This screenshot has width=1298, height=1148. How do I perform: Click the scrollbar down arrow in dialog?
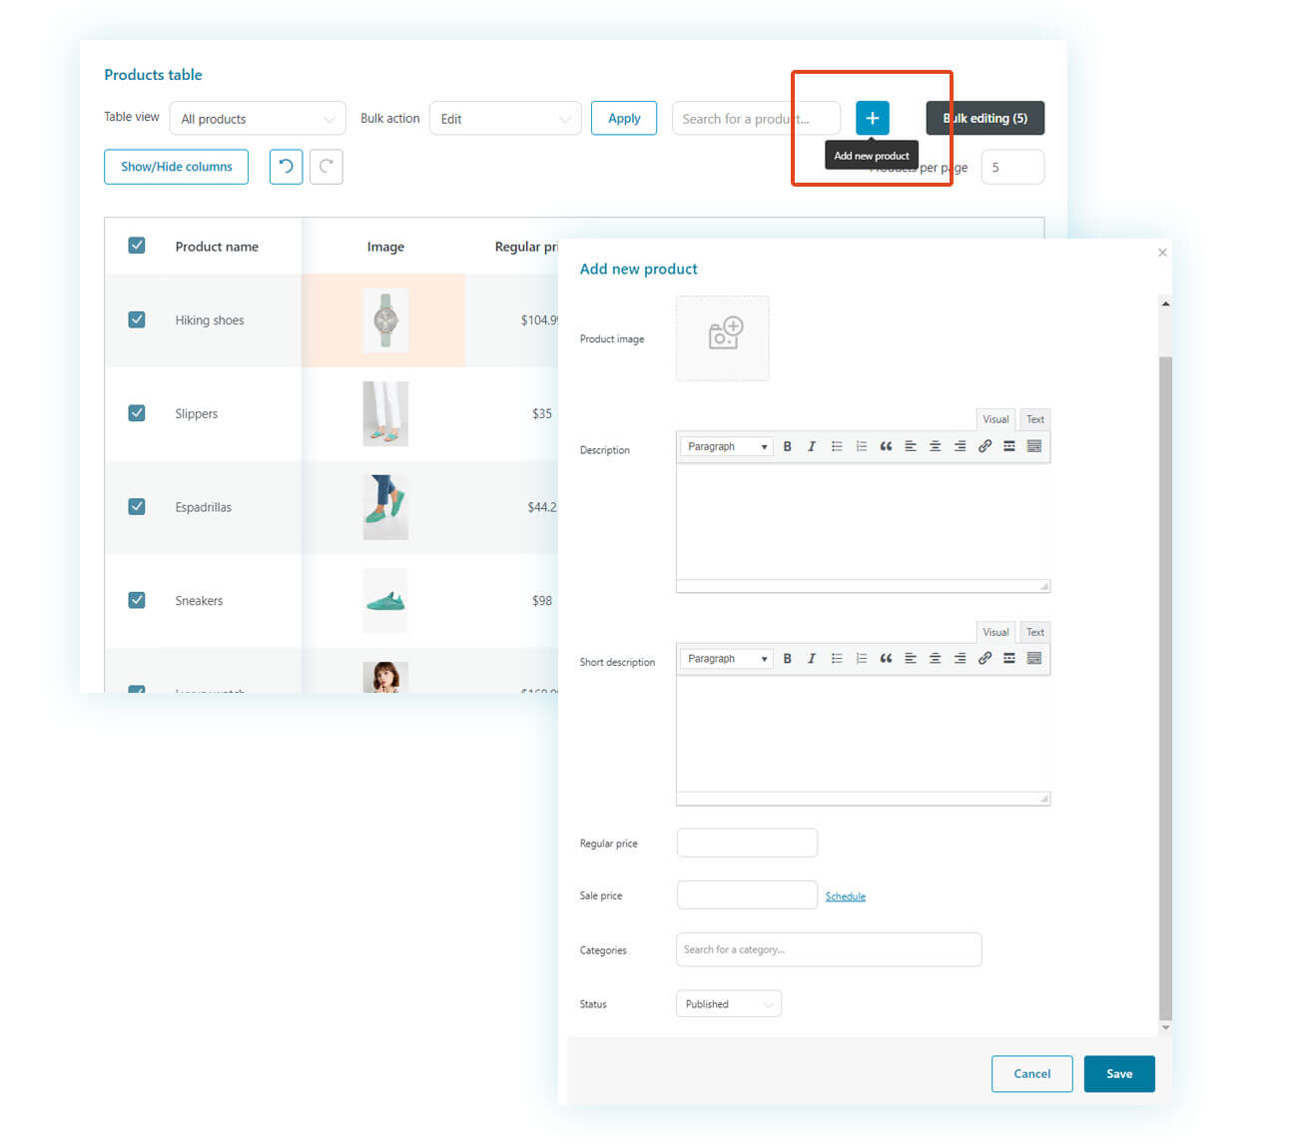click(1165, 1027)
